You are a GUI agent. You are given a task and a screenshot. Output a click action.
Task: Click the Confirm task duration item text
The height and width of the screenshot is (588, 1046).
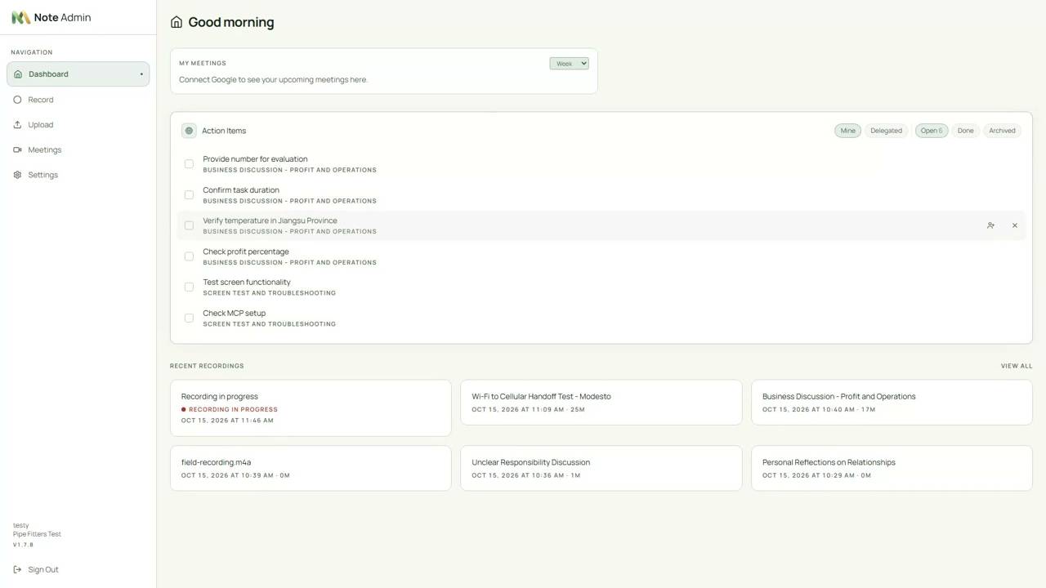point(241,190)
